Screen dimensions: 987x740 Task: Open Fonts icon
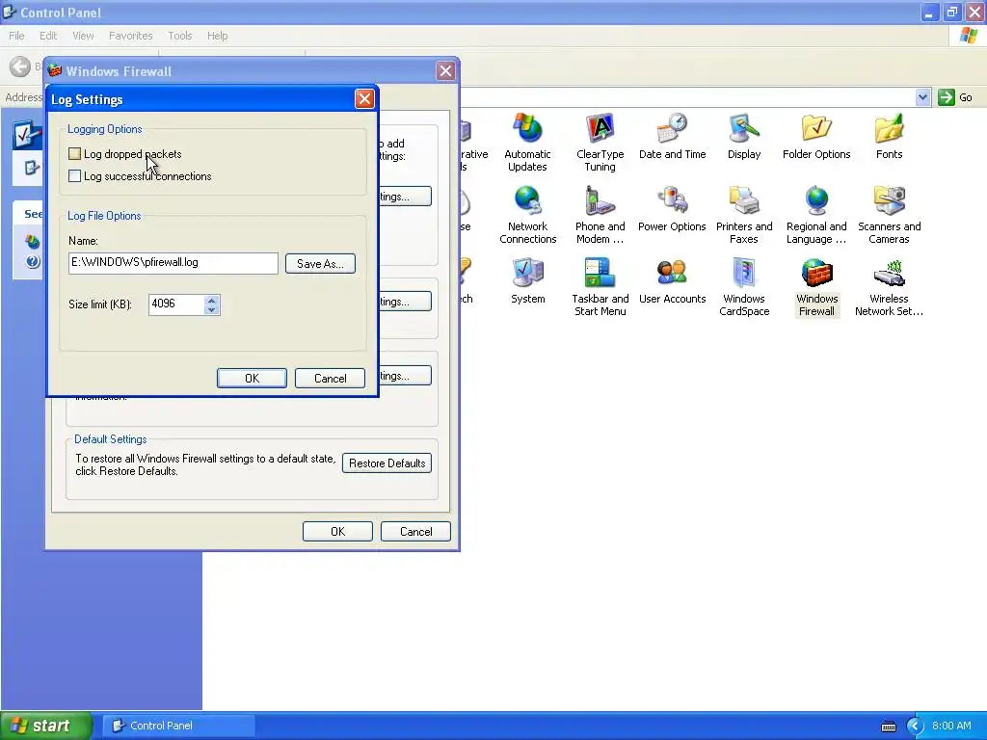(x=889, y=137)
